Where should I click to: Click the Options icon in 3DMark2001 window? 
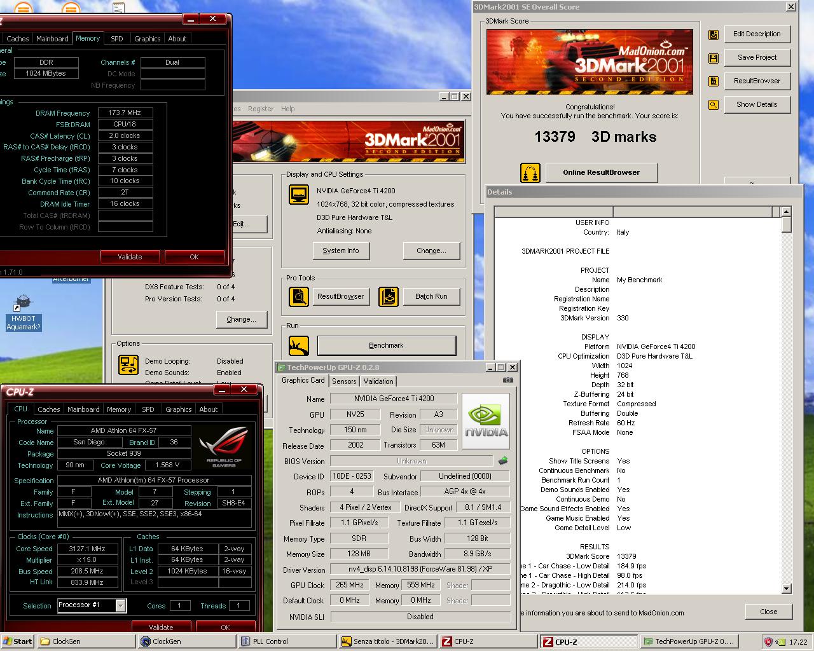coord(128,365)
